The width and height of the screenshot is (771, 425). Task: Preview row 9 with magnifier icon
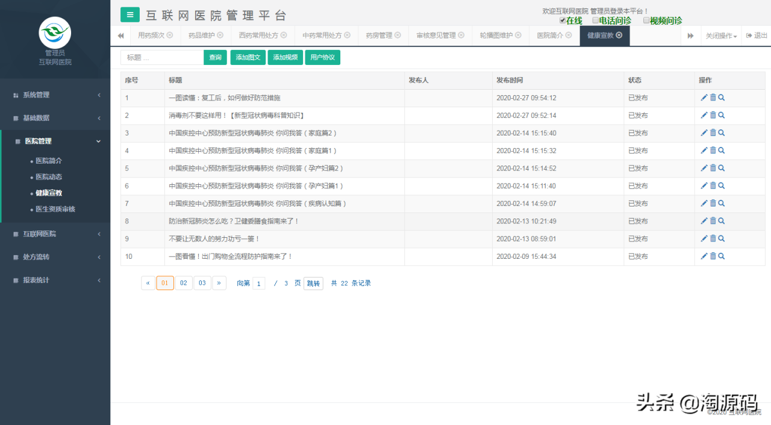click(x=722, y=238)
